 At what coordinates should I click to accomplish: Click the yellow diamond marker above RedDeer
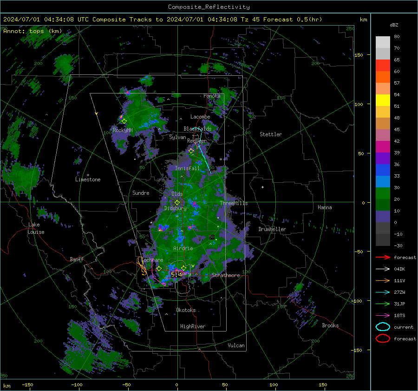[191, 151]
